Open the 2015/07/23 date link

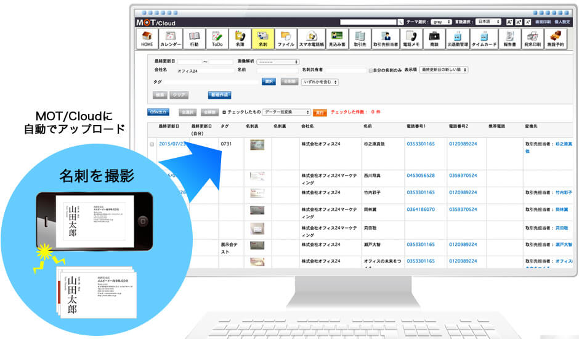click(172, 144)
